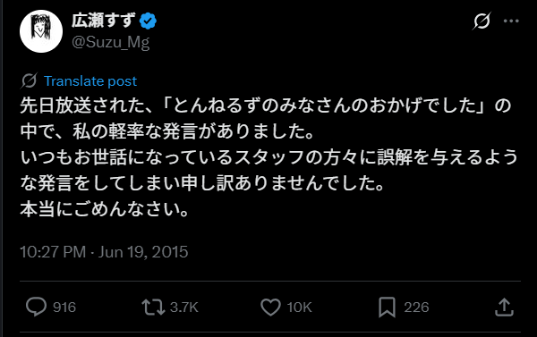The width and height of the screenshot is (537, 337).
Task: Click the share upload icon
Action: tap(504, 307)
